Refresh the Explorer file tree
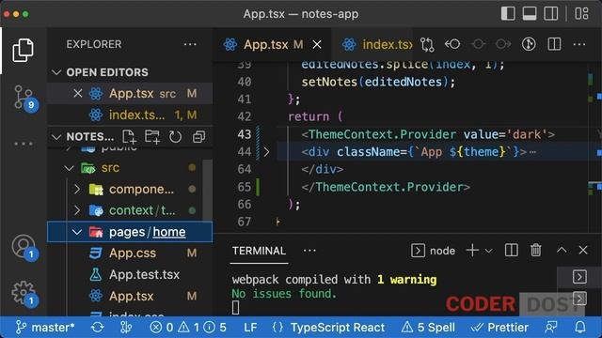Screen dimensions: 602x338 point(175,136)
